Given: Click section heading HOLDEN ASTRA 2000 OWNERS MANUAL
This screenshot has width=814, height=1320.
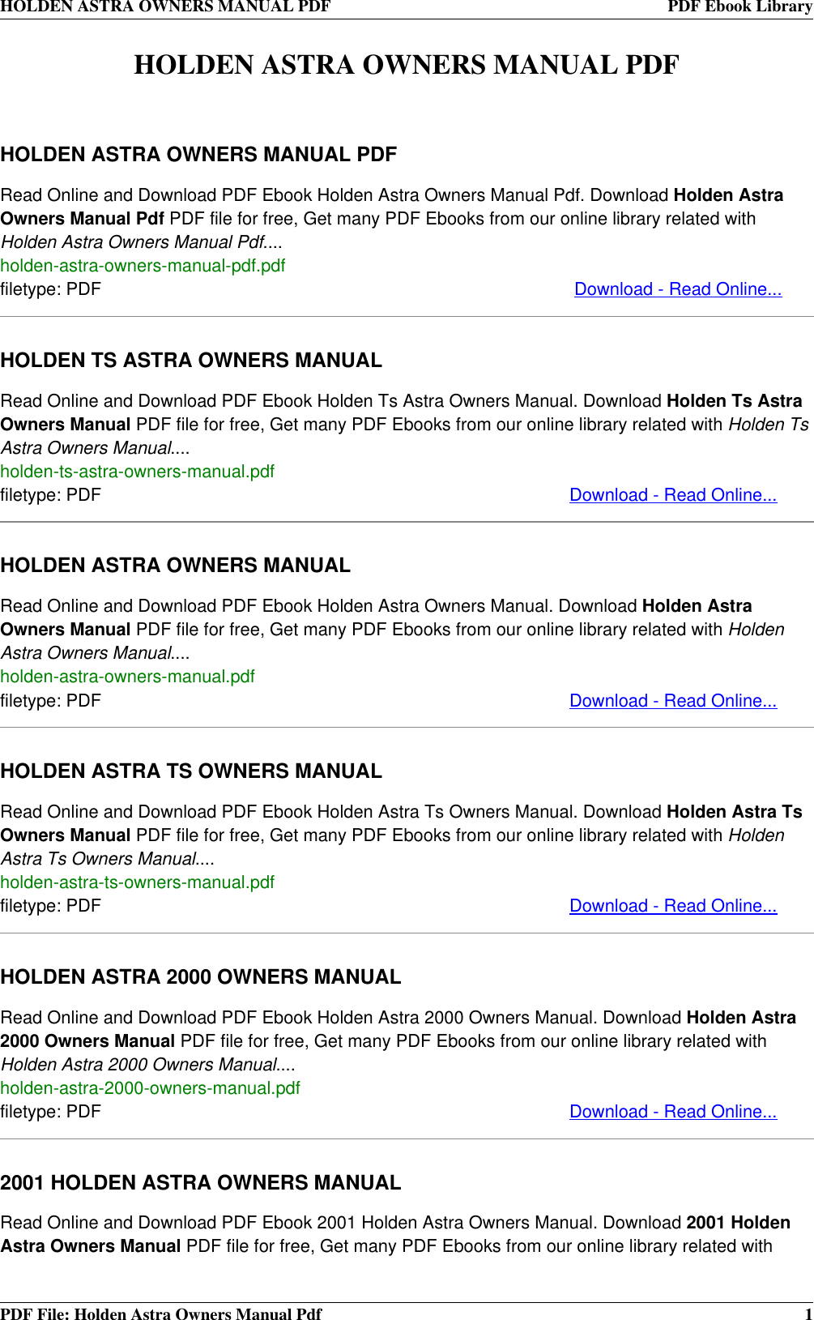Looking at the screenshot, I should 201,977.
